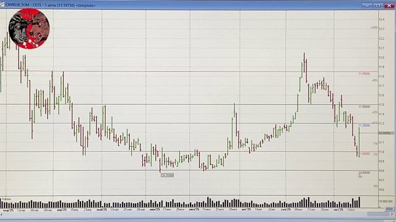The width and height of the screenshot is (396, 222).
Task: Click the 12.4 value on the price axis
Action: point(381,19)
